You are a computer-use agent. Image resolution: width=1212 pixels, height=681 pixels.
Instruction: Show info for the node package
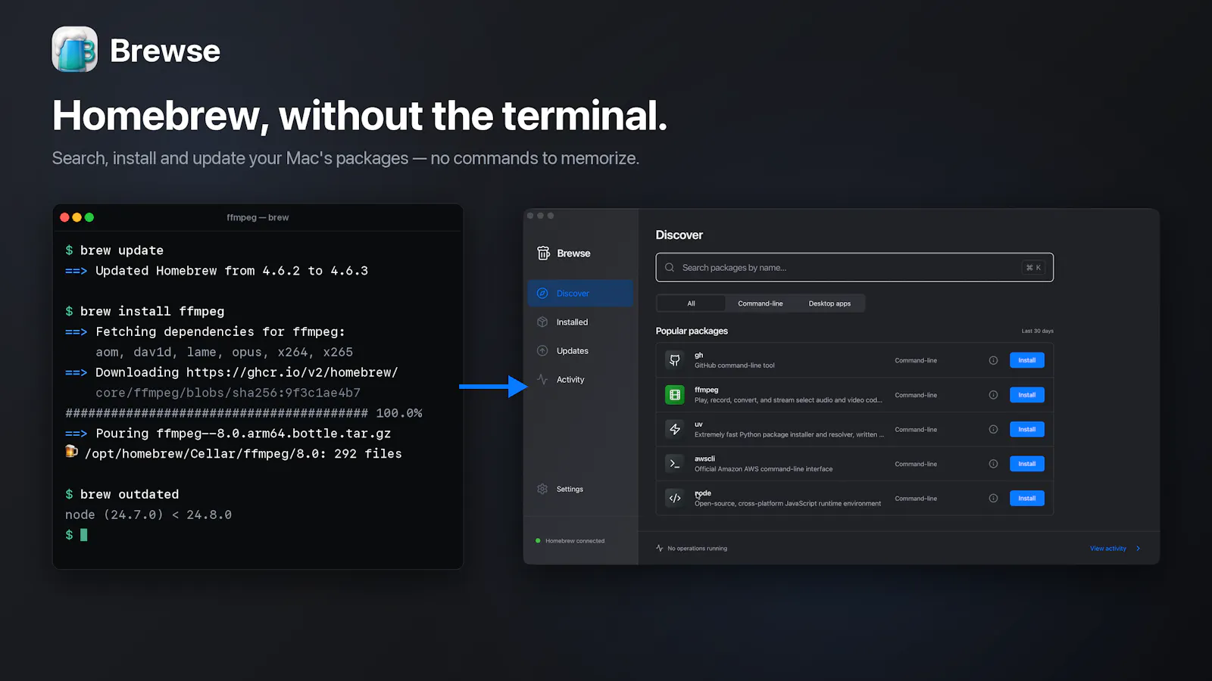[x=993, y=498]
